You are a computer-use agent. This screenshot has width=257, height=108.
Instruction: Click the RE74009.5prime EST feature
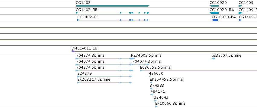click(133, 58)
